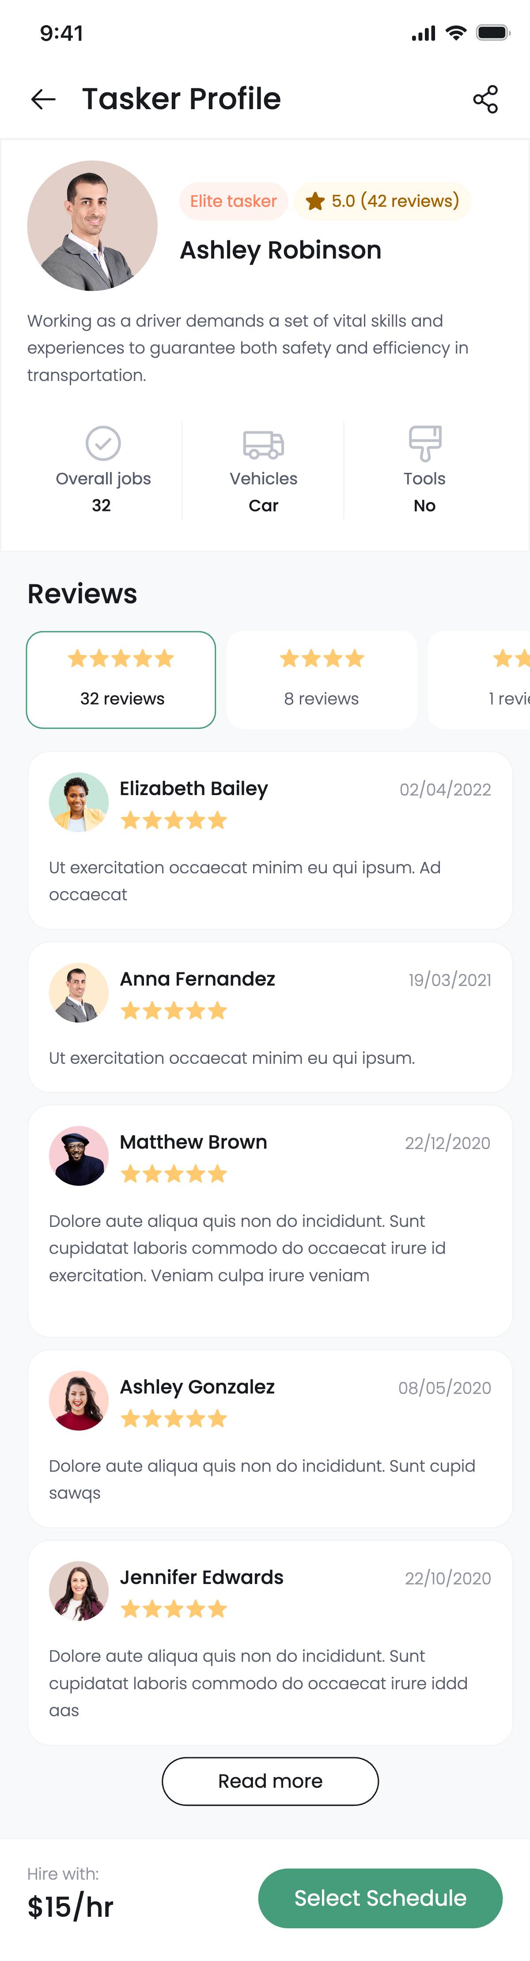Image resolution: width=530 pixels, height=1961 pixels.
Task: Tap Ashley Gonzalez's star rating
Action: (174, 1418)
